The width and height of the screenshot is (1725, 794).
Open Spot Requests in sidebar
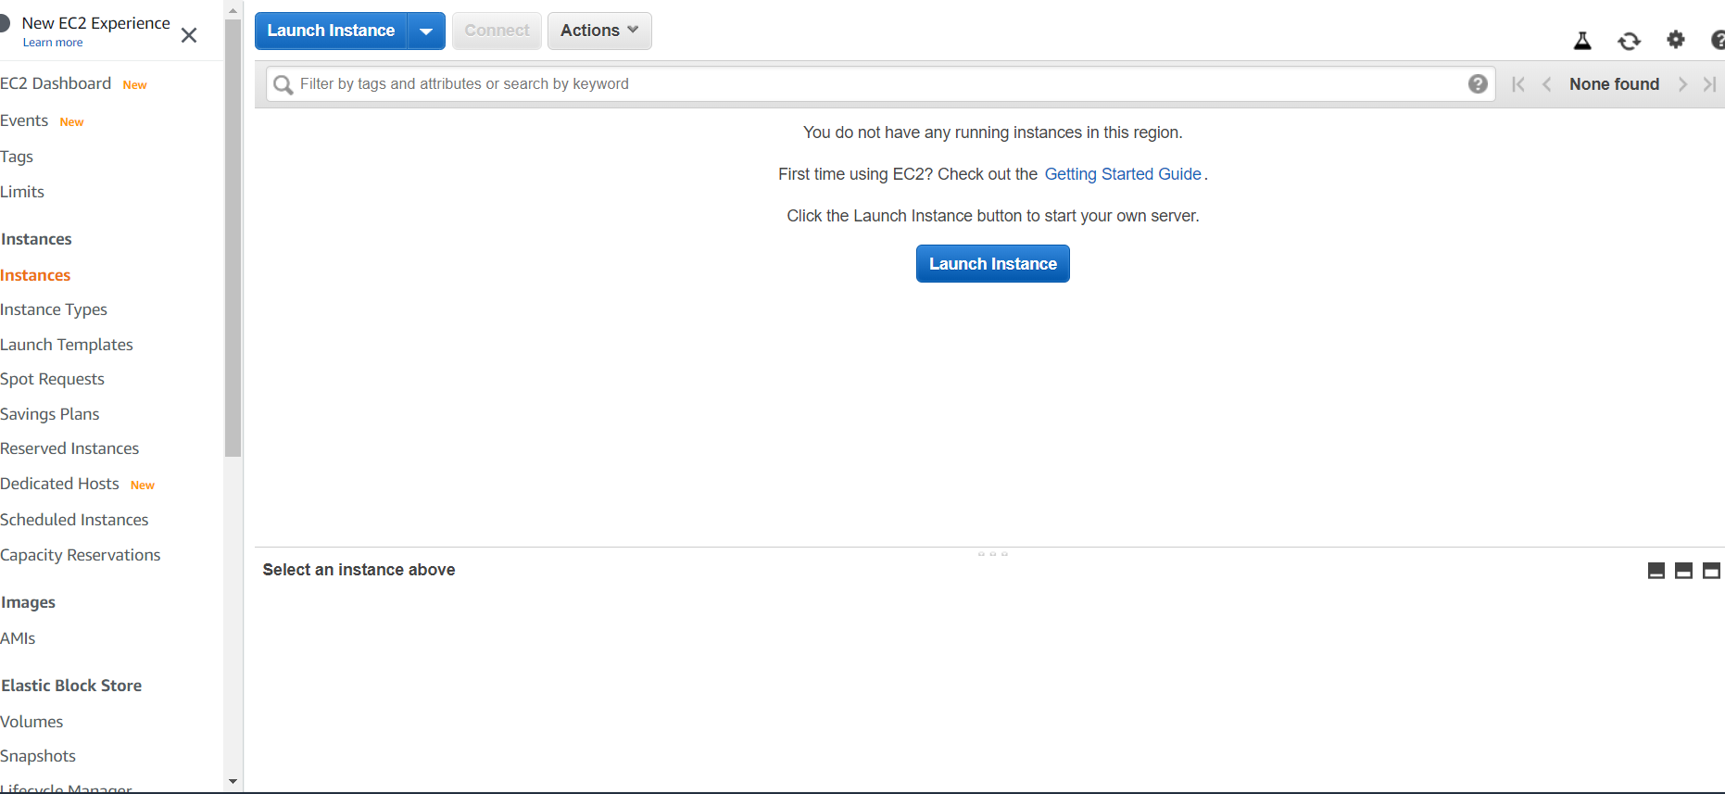pos(52,379)
